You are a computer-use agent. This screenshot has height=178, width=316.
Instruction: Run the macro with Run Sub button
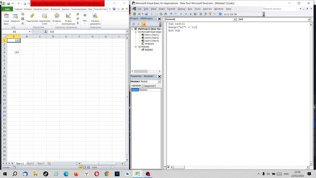click(x=181, y=14)
